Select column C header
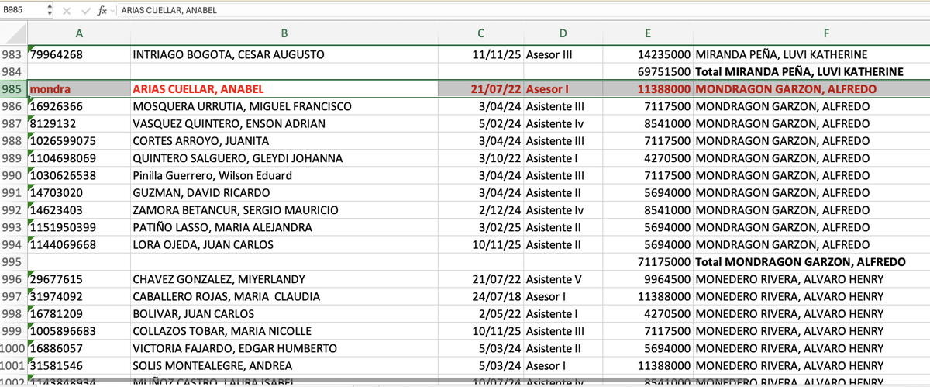This screenshot has height=387, width=930. [x=480, y=33]
